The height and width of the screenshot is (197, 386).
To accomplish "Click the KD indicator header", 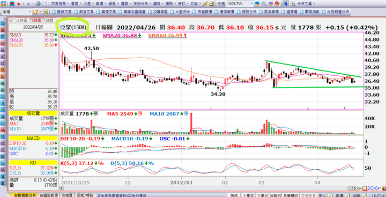I will point(33,163).
